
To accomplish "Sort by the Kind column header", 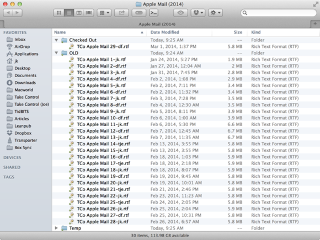I will 284,32.
